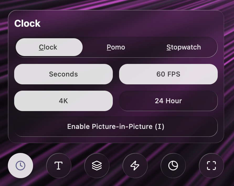Image resolution: width=234 pixels, height=186 pixels.
Task: Click Enable Picture-in-Picture (I)
Action: 116,126
